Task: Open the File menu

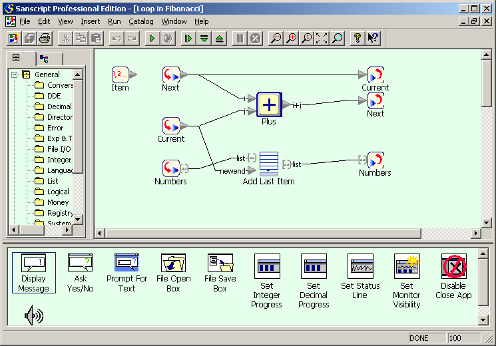Action: (25, 21)
